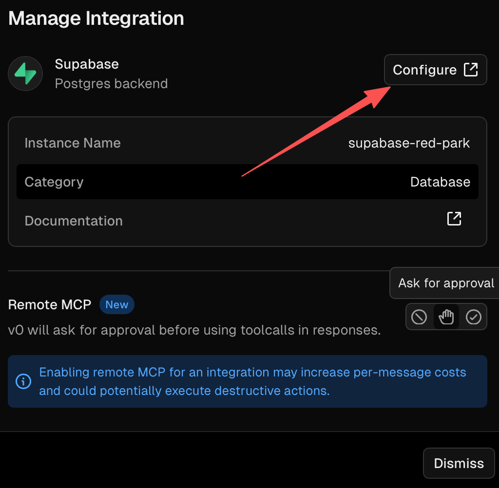Select the checkmark always-allow MCP option
This screenshot has width=499, height=488.
click(x=474, y=317)
